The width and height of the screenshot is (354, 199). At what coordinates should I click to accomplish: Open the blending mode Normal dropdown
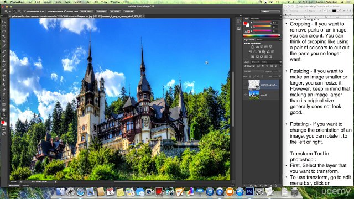tap(254, 71)
